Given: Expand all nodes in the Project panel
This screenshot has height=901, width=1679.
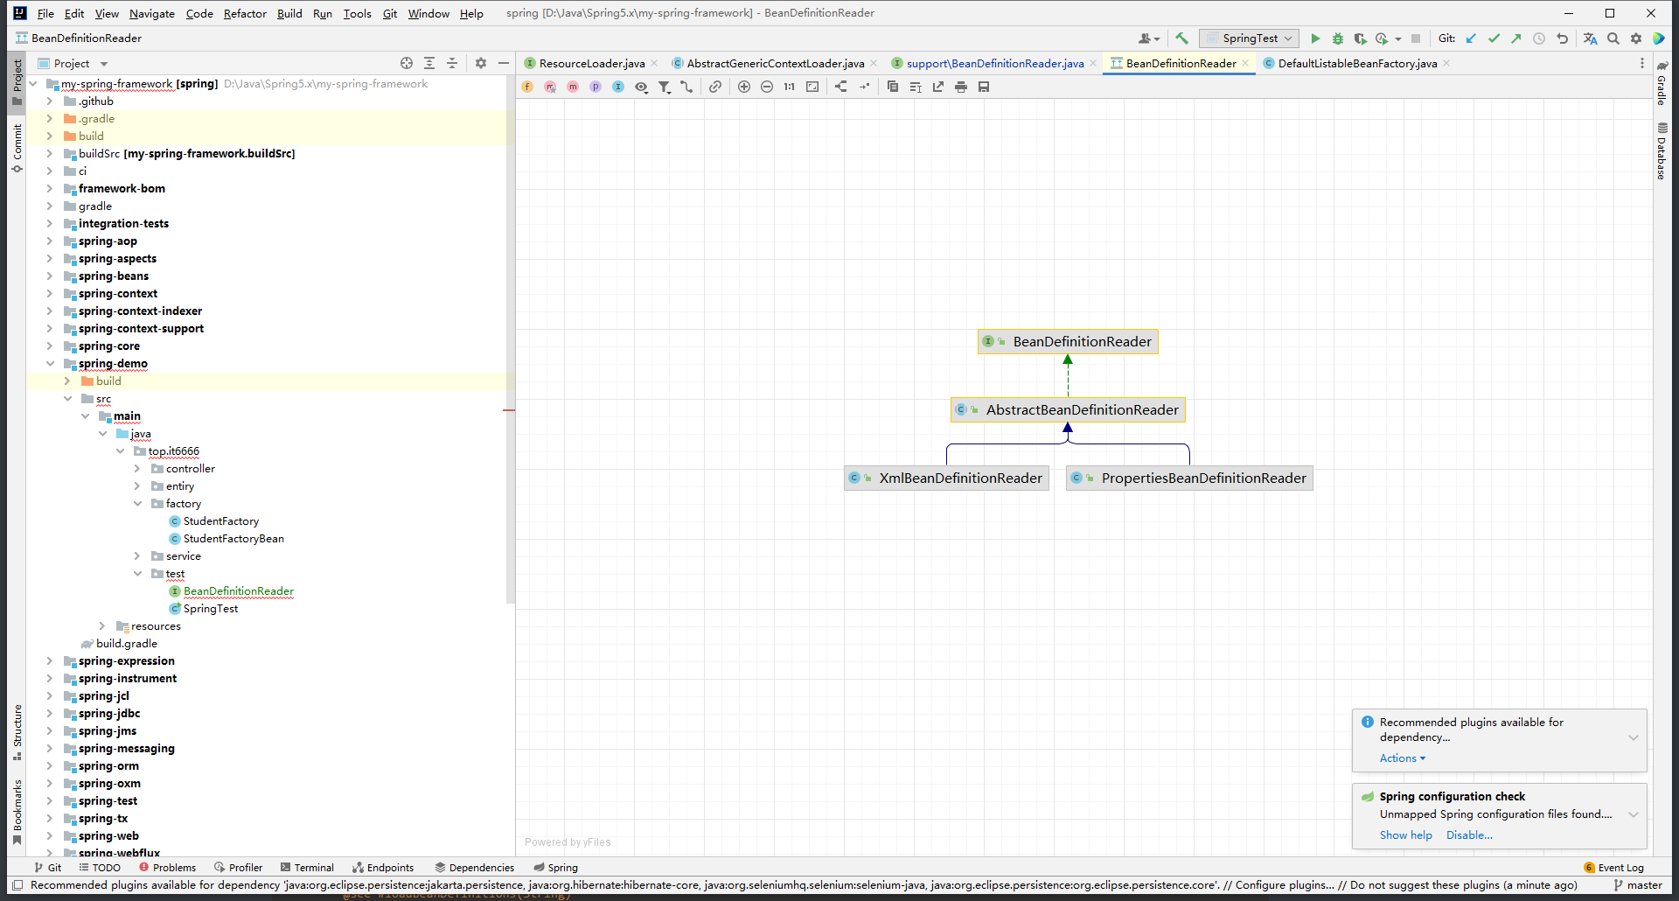Looking at the screenshot, I should [x=429, y=63].
